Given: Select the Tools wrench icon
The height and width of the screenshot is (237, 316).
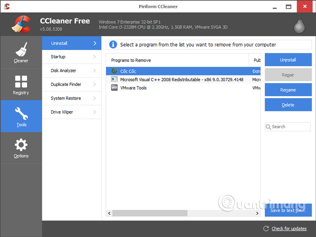Looking at the screenshot, I should point(21,113).
